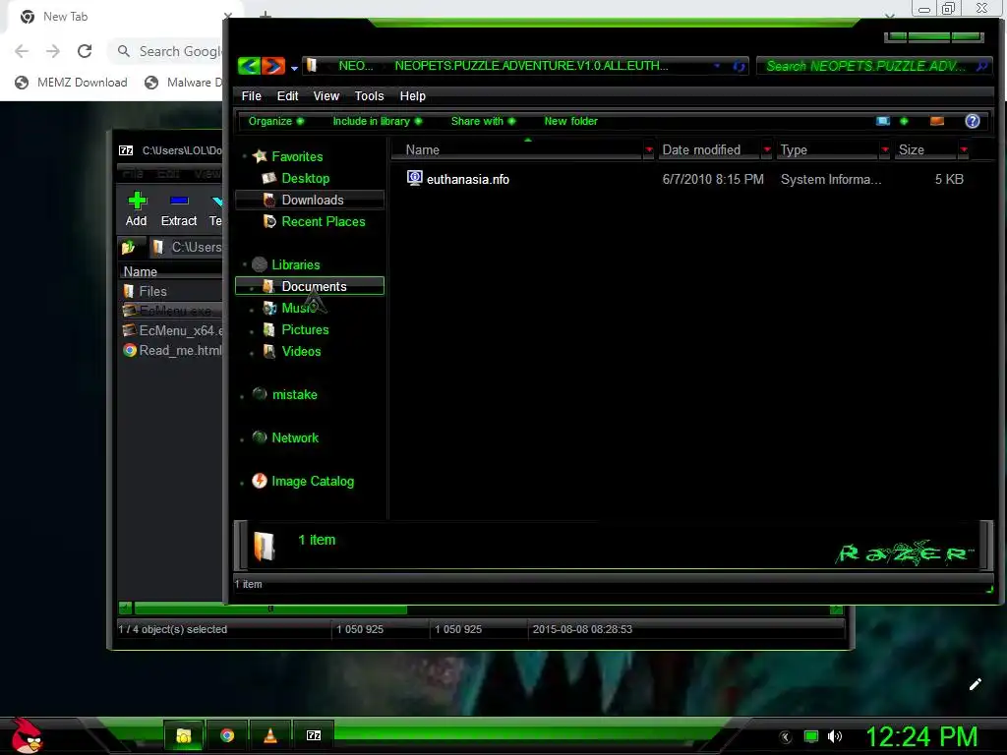Open the View menu in Explorer

(x=326, y=95)
